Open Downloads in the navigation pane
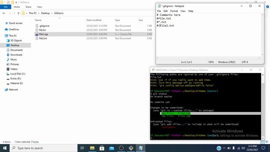The image size is (270, 152). tap(16, 55)
